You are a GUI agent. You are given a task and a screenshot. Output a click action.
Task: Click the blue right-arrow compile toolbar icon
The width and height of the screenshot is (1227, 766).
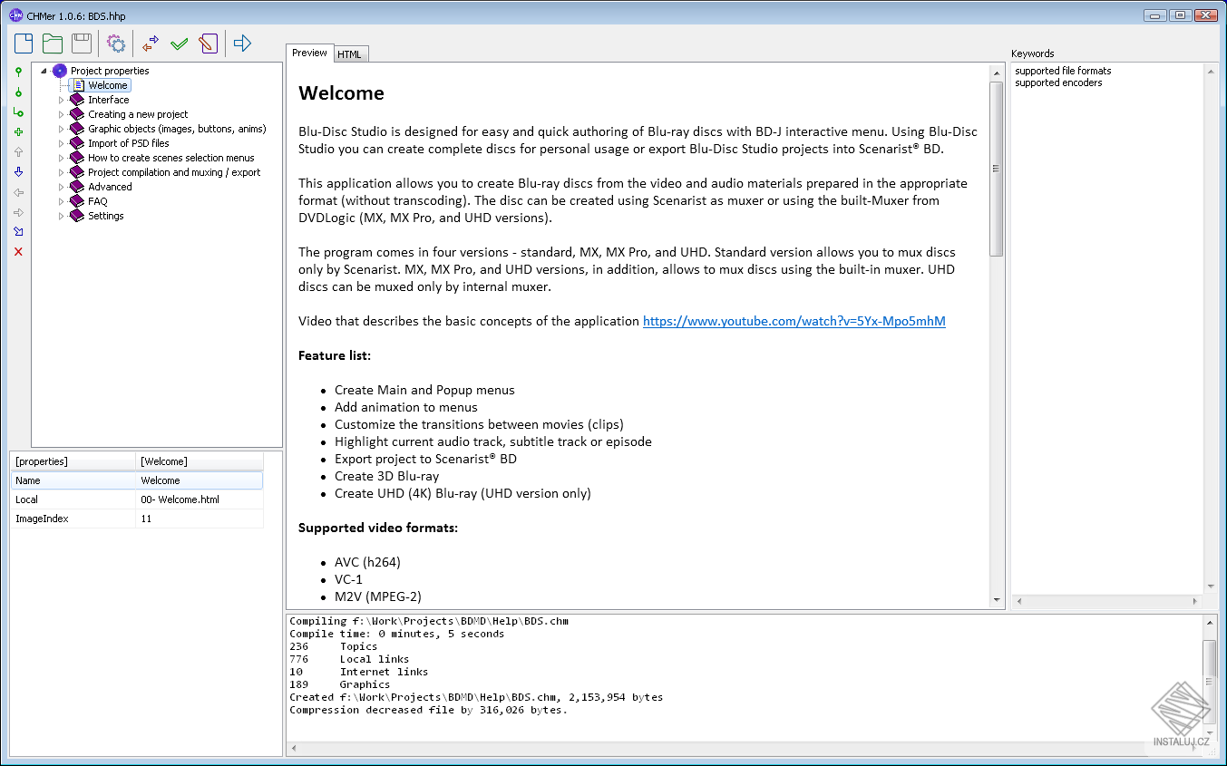point(242,43)
